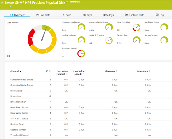172x139 pixels.
Task: Click the Sectors Read gauge
Action: (136, 40)
